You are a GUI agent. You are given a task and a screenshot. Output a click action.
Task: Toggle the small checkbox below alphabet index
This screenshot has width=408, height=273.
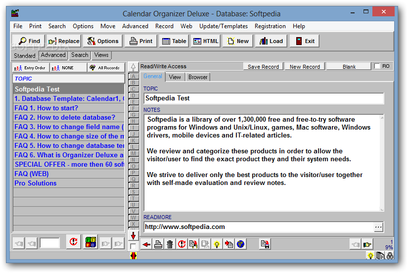pyautogui.click(x=133, y=246)
